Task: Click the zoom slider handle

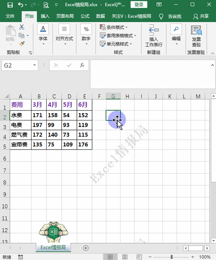Action: tap(172, 257)
